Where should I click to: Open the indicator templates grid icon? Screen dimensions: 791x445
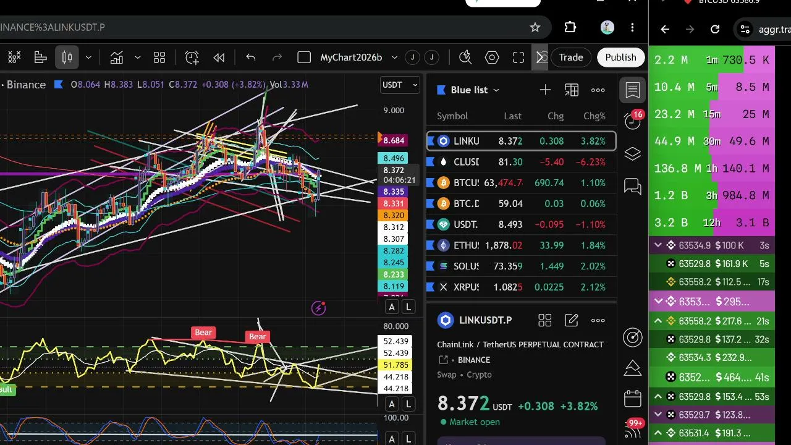tap(159, 57)
